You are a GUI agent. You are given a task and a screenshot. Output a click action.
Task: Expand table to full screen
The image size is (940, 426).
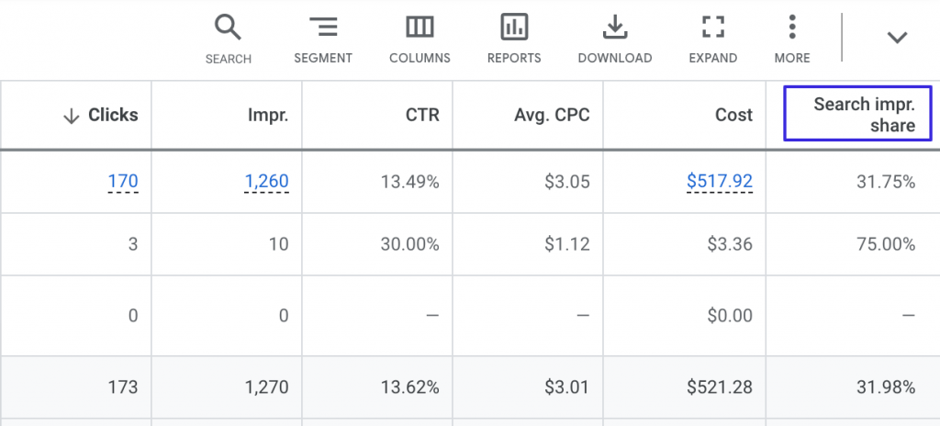[712, 28]
